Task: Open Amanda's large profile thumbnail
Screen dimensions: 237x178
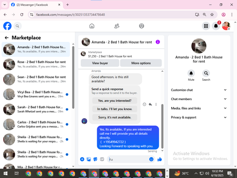Action: click(199, 46)
